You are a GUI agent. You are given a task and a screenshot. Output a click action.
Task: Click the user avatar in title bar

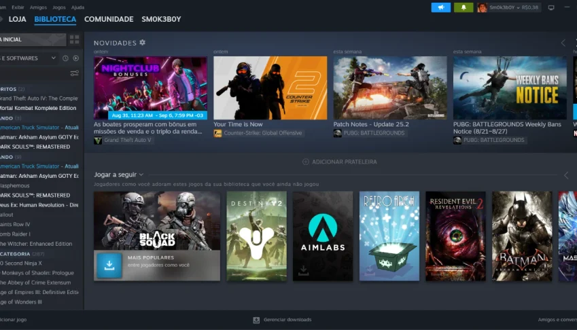482,7
